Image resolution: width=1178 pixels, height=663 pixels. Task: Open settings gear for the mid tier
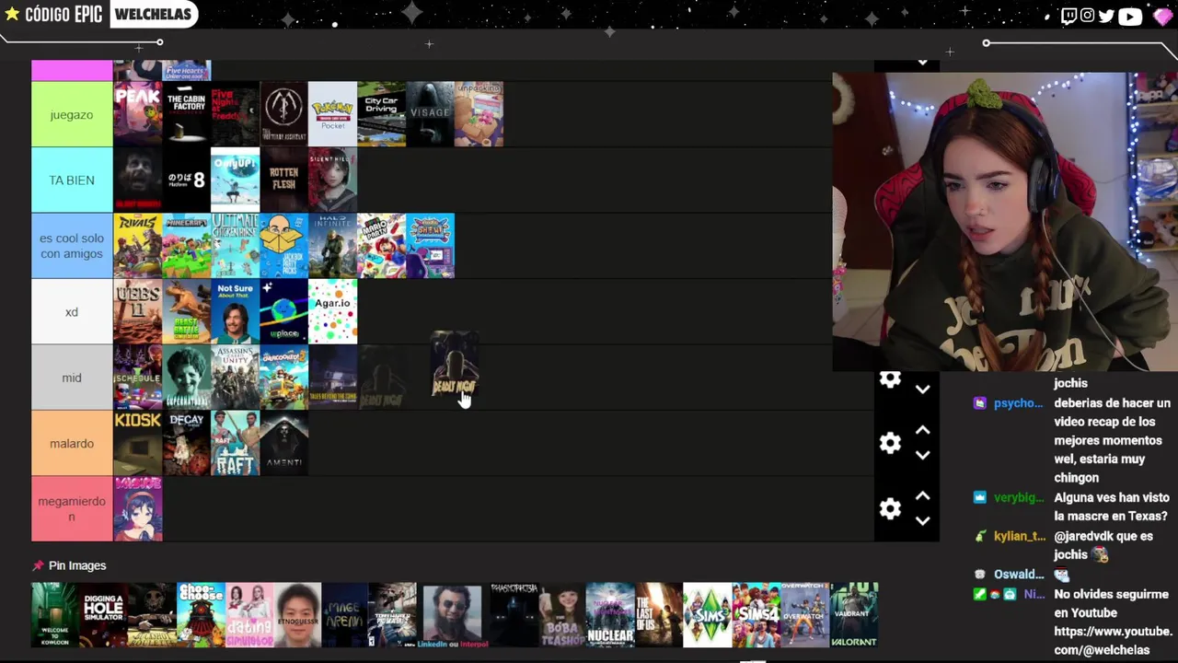pos(890,379)
